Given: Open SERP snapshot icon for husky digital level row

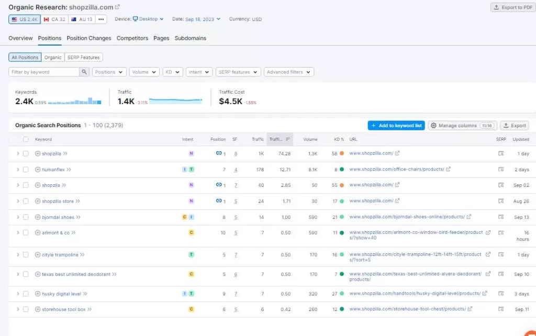Looking at the screenshot, I should pyautogui.click(x=501, y=294).
